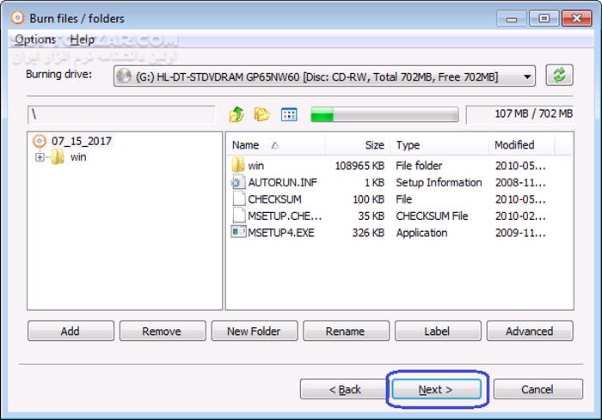This screenshot has height=420, width=602.
Task: Click the File folder type cell
Action: [419, 166]
